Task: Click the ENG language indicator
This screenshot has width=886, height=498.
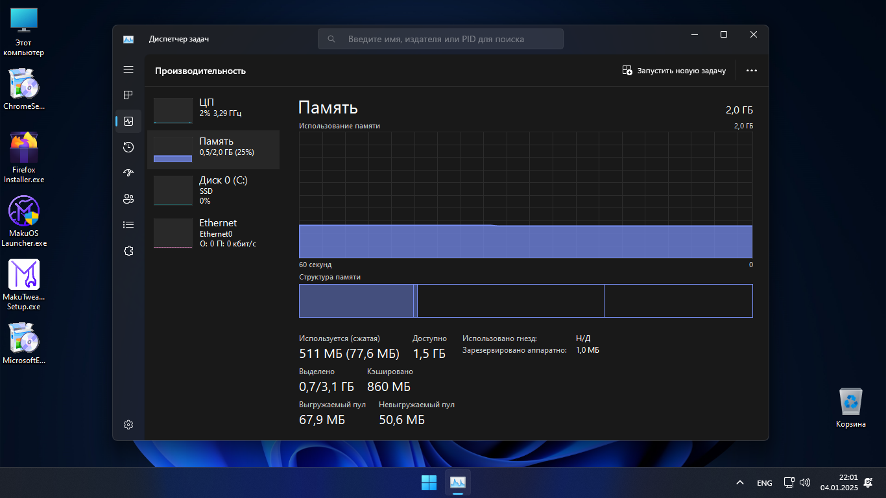Action: pos(765,483)
